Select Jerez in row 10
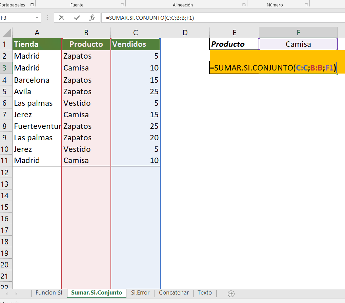Screen dimensions: 345x303 click(x=37, y=149)
